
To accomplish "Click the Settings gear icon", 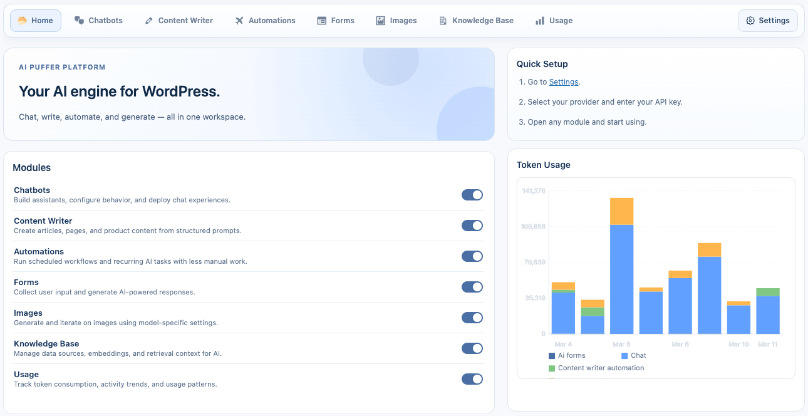I will (x=750, y=21).
